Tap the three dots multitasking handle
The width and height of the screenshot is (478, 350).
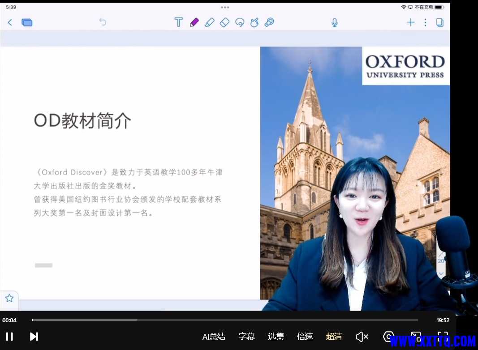click(x=225, y=7)
